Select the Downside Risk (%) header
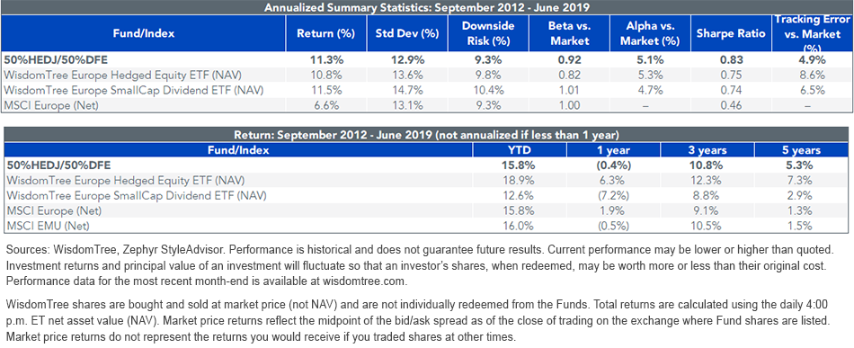This screenshot has height=348, width=854. pyautogui.click(x=488, y=33)
